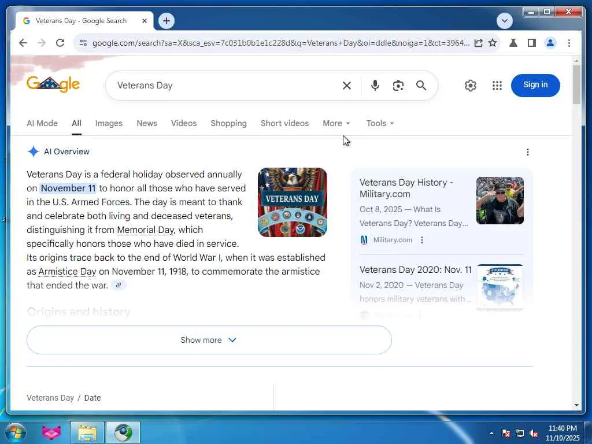Search by image with camera icon

[398, 86]
